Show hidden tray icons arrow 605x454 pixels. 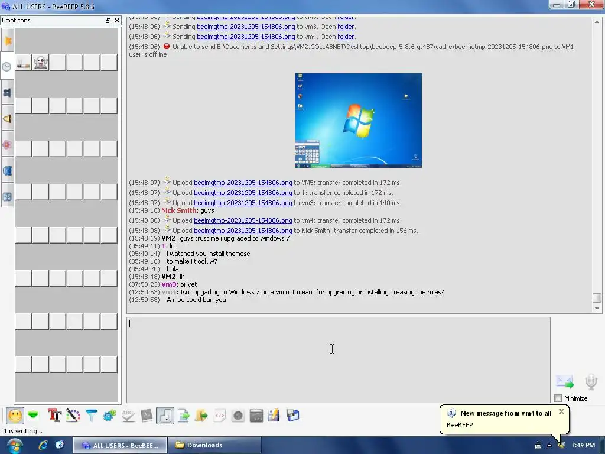[x=549, y=446]
